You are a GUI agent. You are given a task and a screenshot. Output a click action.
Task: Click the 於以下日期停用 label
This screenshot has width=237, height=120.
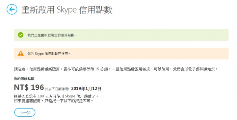[x=57, y=89]
